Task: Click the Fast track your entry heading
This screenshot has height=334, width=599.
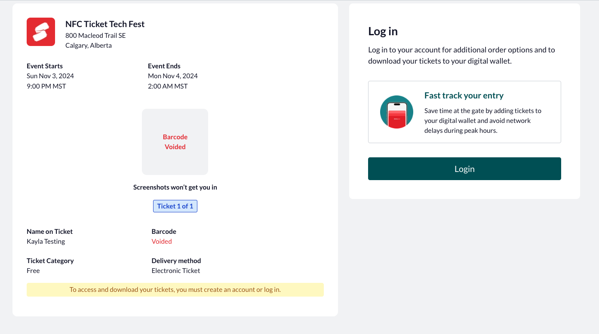Action: click(x=464, y=95)
